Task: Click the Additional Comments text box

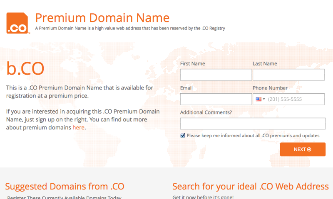Action: pos(253,124)
